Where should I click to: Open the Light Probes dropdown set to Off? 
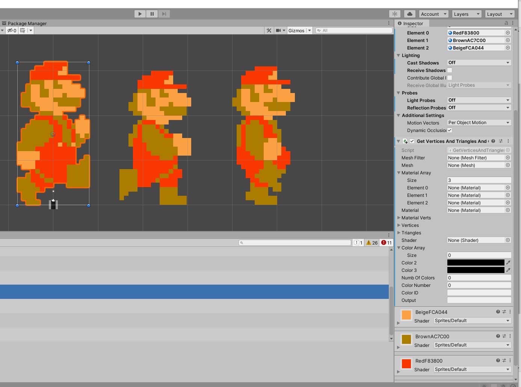pos(479,100)
